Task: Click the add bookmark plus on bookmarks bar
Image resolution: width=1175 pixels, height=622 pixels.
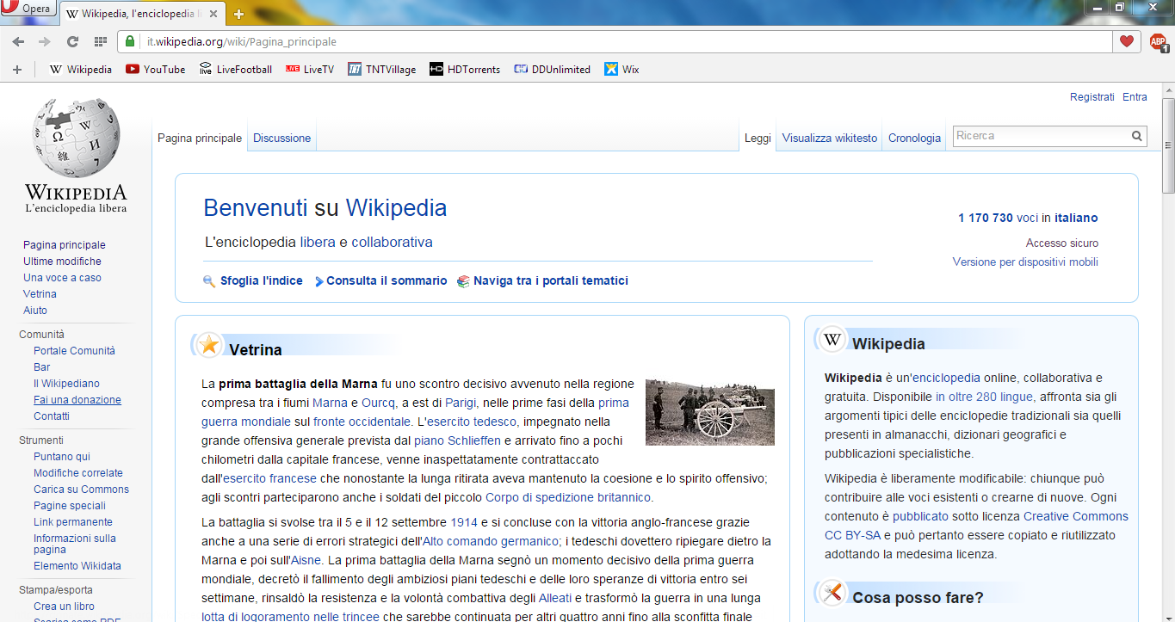Action: [16, 70]
